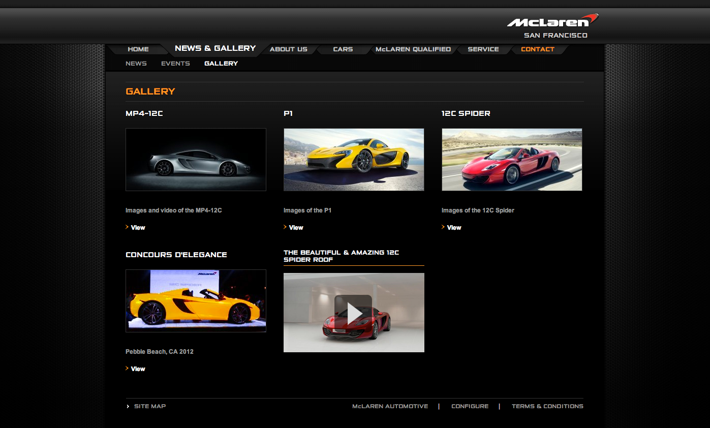Click the orange arrow beside 12C Spider View
The image size is (710, 428).
[x=443, y=227]
